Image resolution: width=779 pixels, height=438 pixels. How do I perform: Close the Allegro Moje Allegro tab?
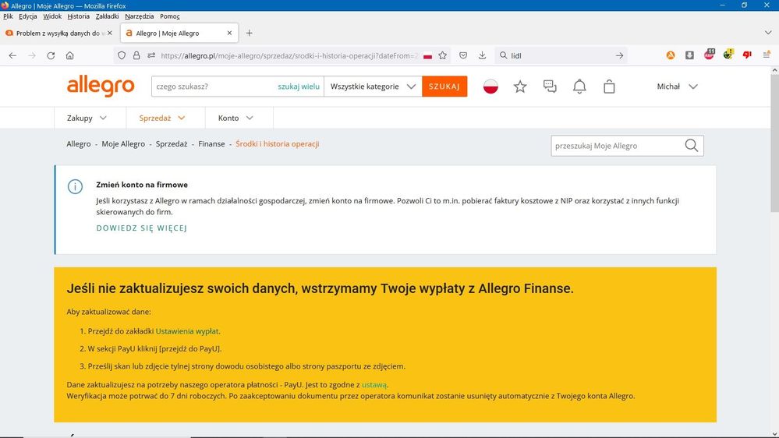click(229, 34)
